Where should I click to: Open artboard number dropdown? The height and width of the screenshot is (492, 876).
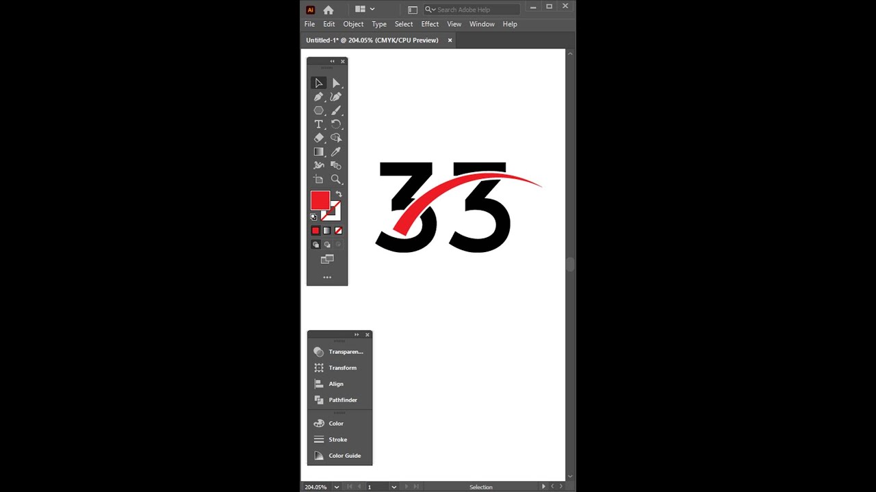tap(394, 487)
